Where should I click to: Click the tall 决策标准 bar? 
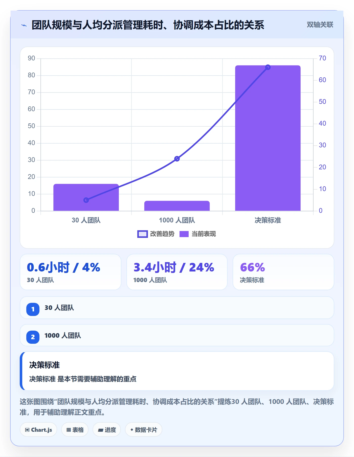point(268,138)
